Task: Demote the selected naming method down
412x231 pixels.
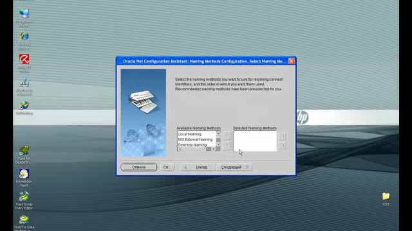Action: [x=282, y=146]
